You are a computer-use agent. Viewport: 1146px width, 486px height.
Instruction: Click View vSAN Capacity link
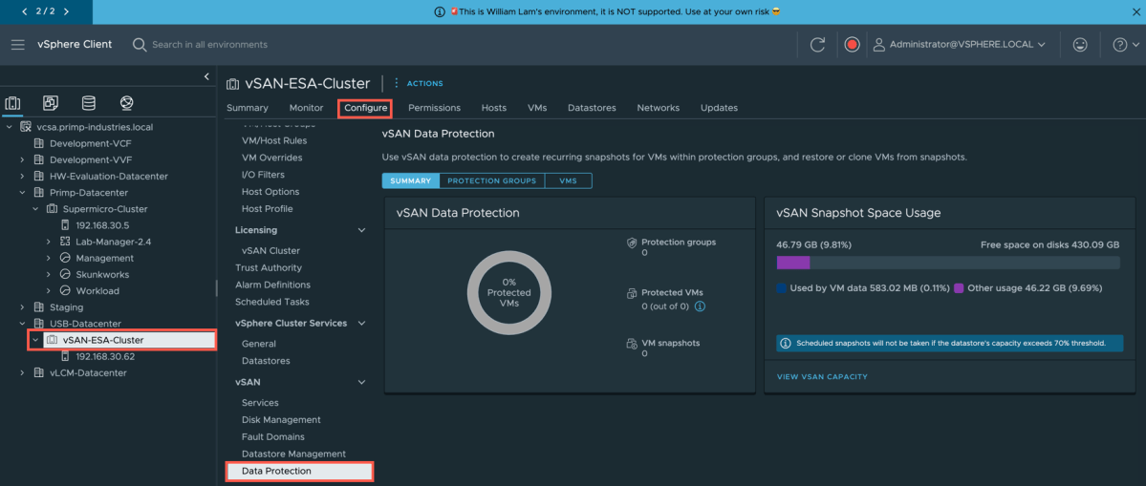[822, 377]
